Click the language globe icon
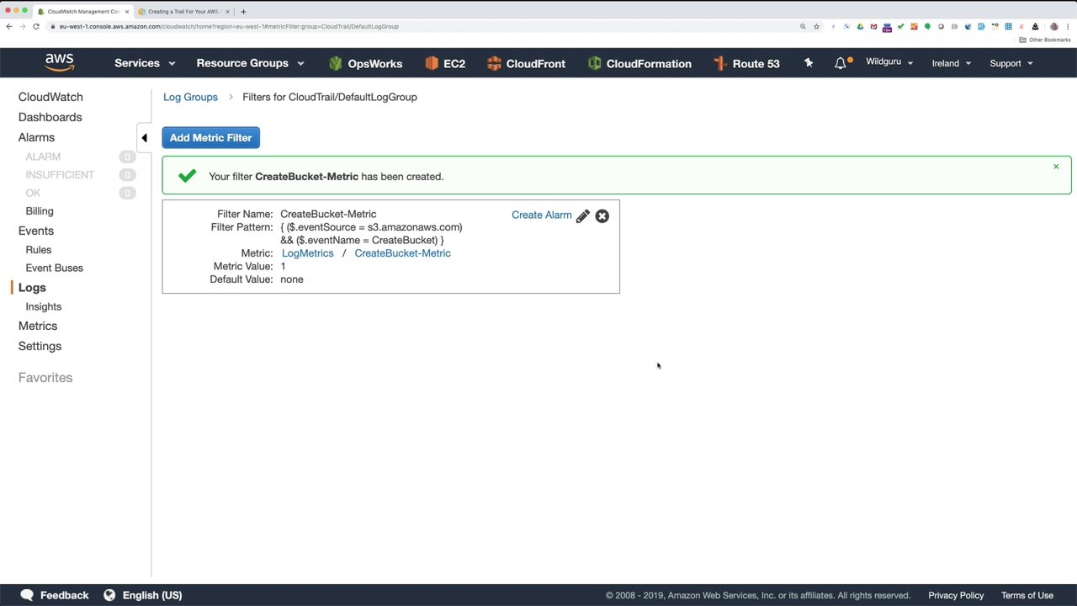Viewport: 1077px width, 606px height. [109, 595]
